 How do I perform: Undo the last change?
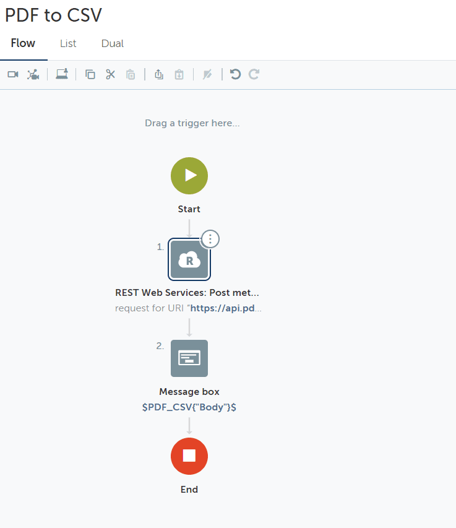click(x=235, y=74)
